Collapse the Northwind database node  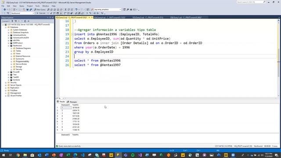tap(8, 46)
